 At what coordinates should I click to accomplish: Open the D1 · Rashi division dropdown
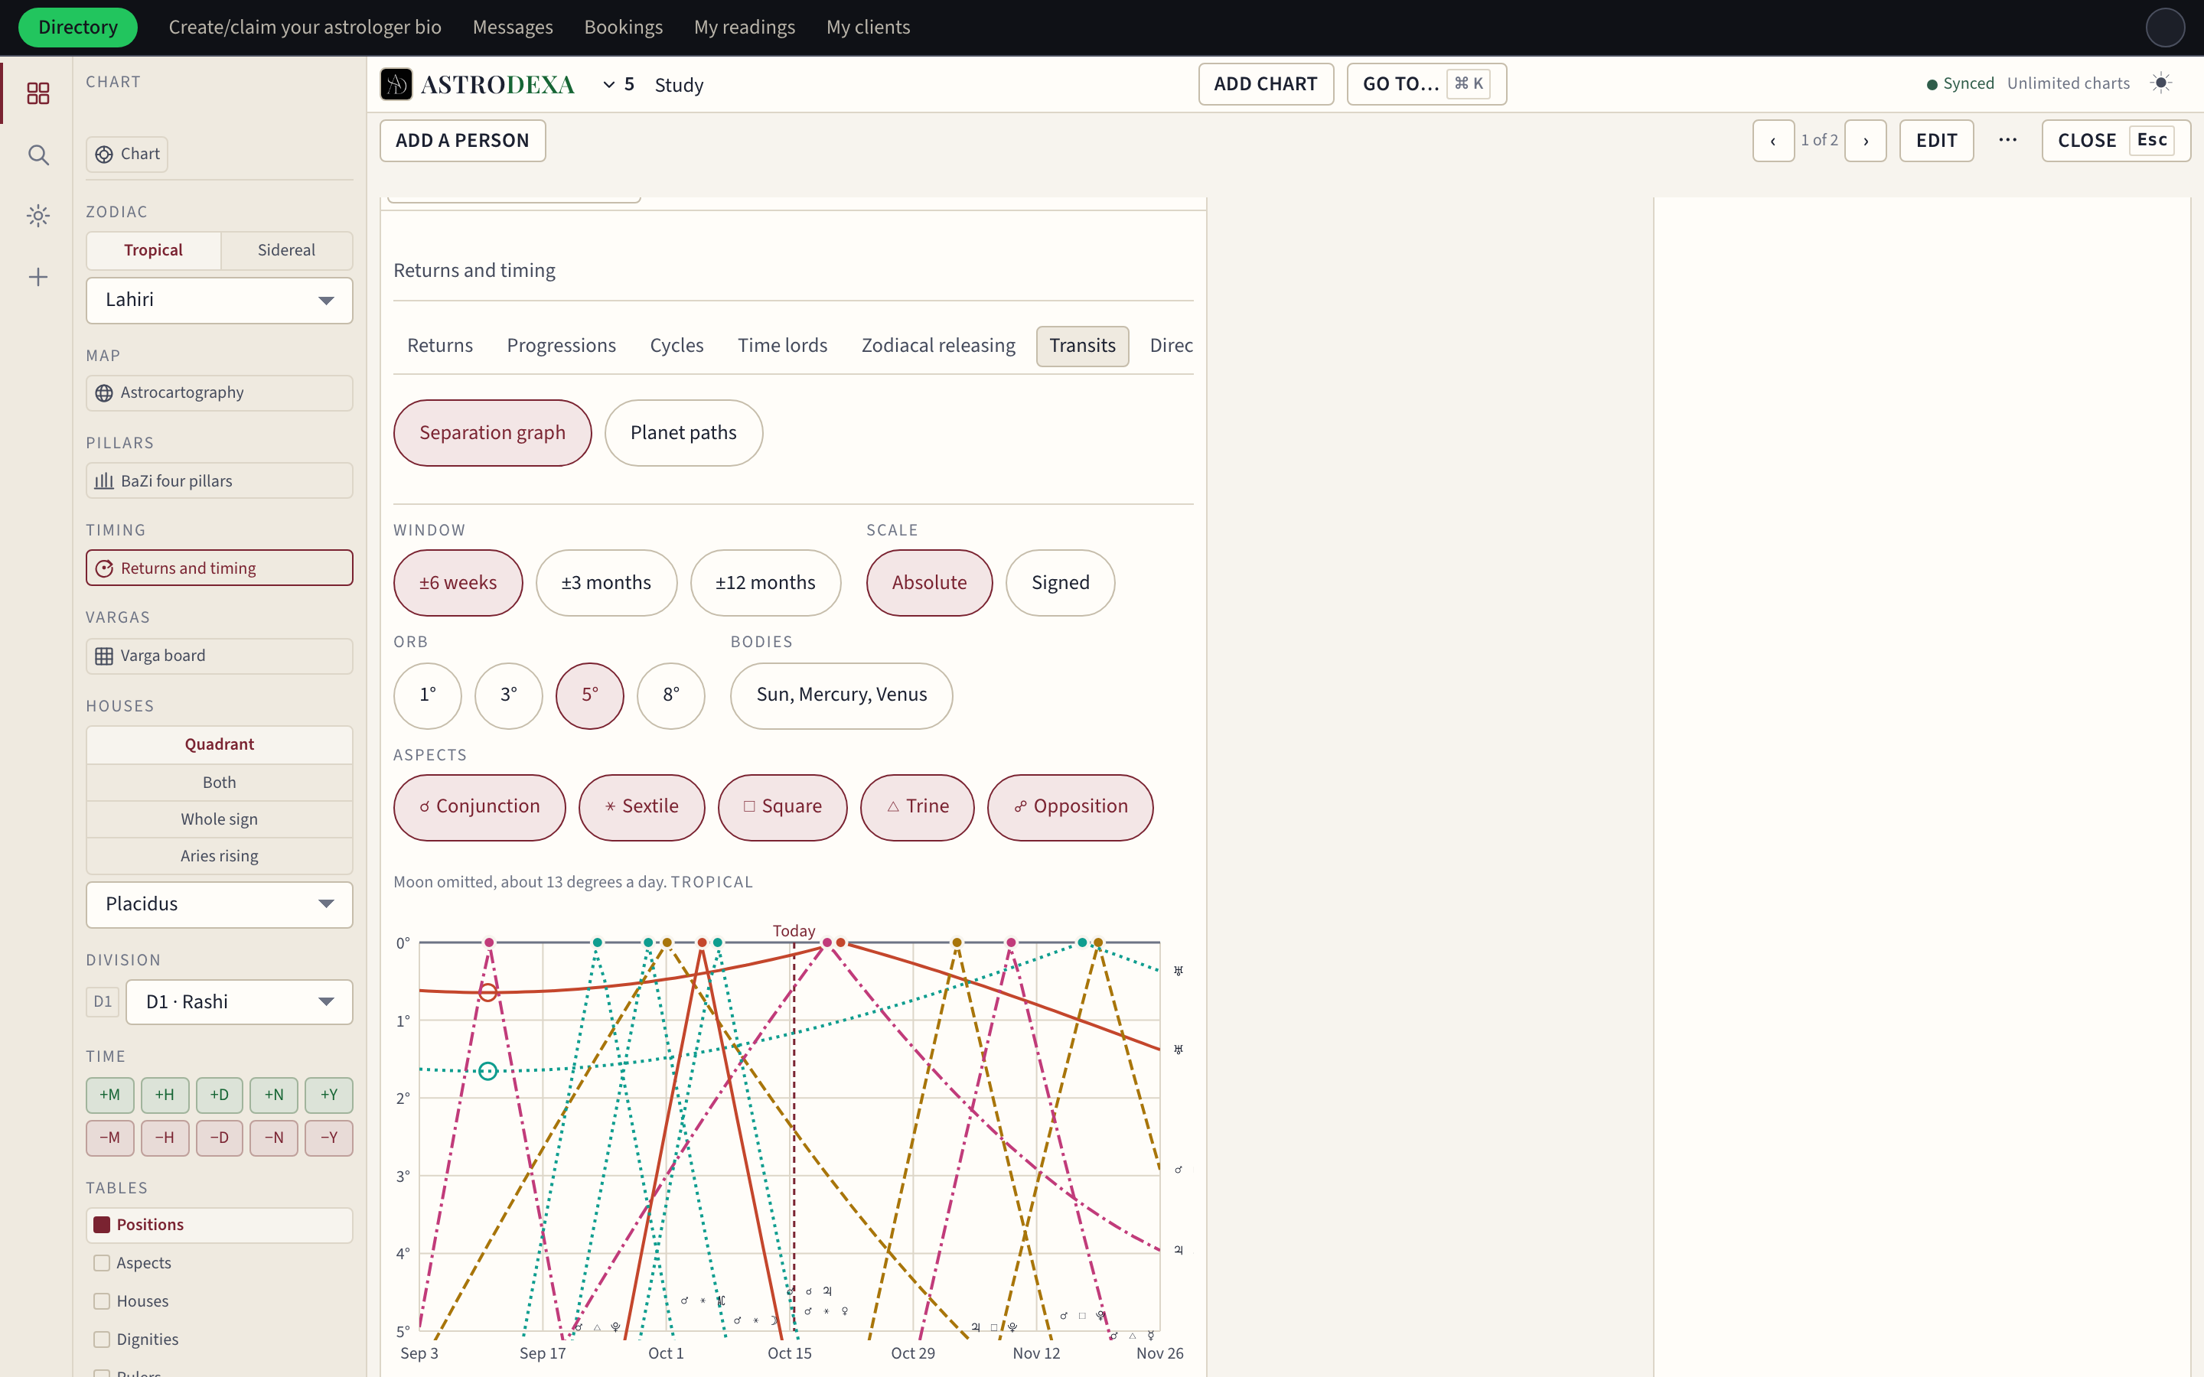click(240, 1002)
